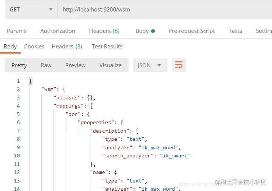Click line number 1 in gutter
This screenshot has width=272, height=191.
coord(18,81)
